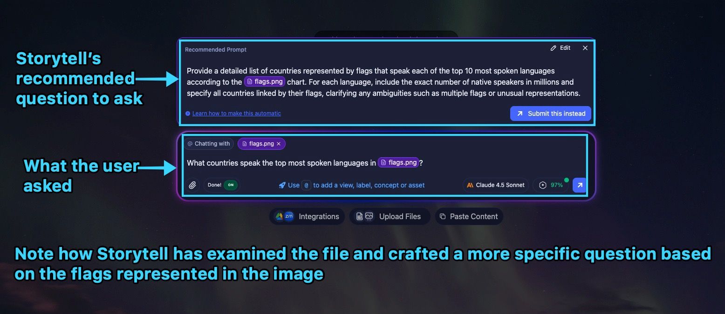Image resolution: width=725 pixels, height=314 pixels.
Task: Click the Google Drive integration icon
Action: [279, 216]
